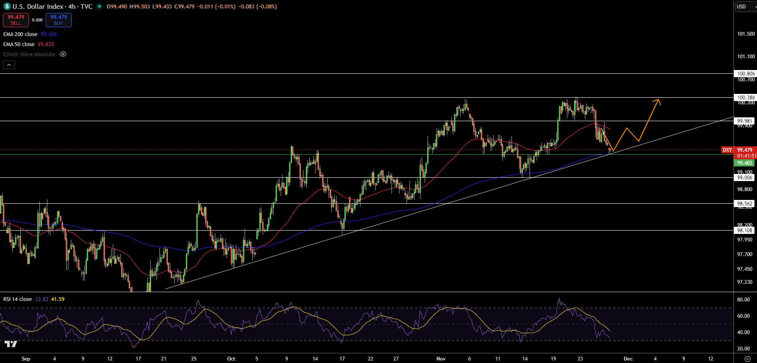Viewport: 757px width, 363px height.
Task: Click the 100.386 horizontal line price label
Action: pyautogui.click(x=746, y=98)
